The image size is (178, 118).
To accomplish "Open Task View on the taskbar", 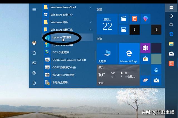I will (x=171, y=24).
